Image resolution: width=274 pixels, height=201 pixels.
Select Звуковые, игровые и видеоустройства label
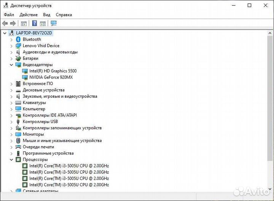click(x=60, y=96)
